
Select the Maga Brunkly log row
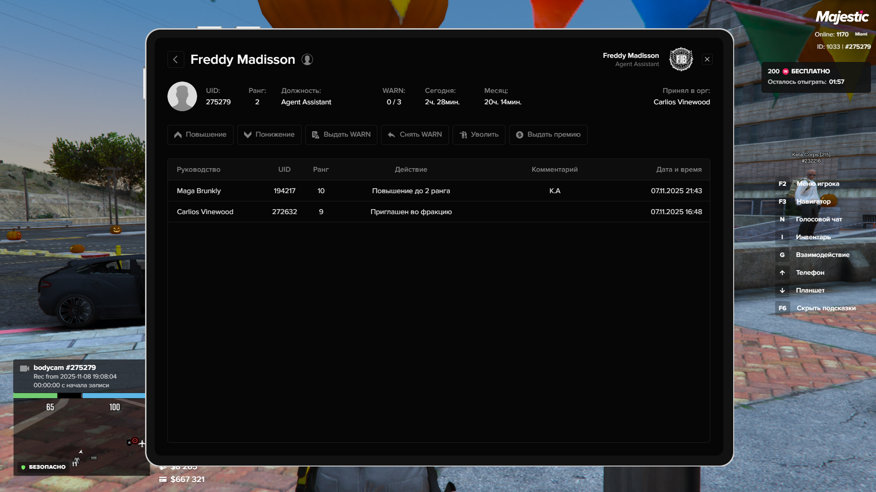[438, 191]
